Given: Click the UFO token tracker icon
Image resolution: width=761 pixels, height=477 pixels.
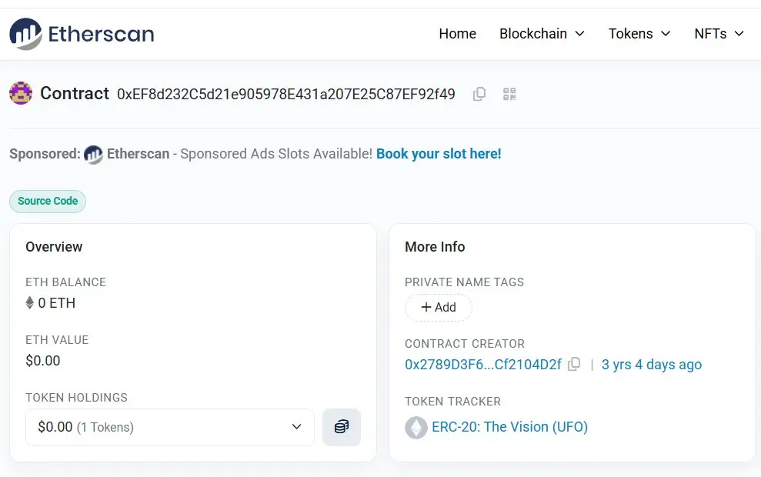Looking at the screenshot, I should click(x=416, y=427).
